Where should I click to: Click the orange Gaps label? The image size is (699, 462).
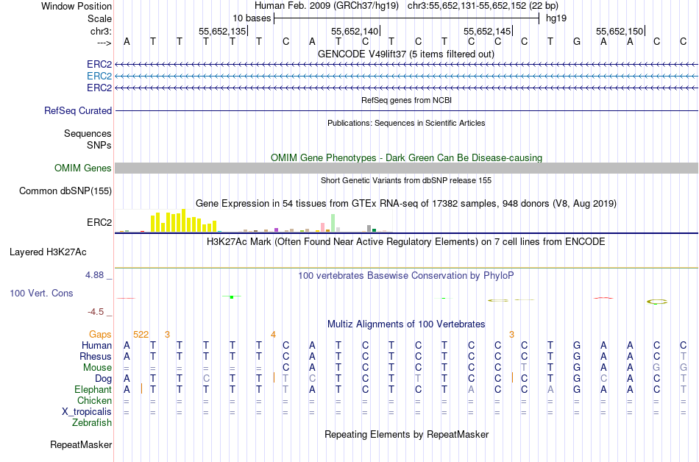[100, 334]
